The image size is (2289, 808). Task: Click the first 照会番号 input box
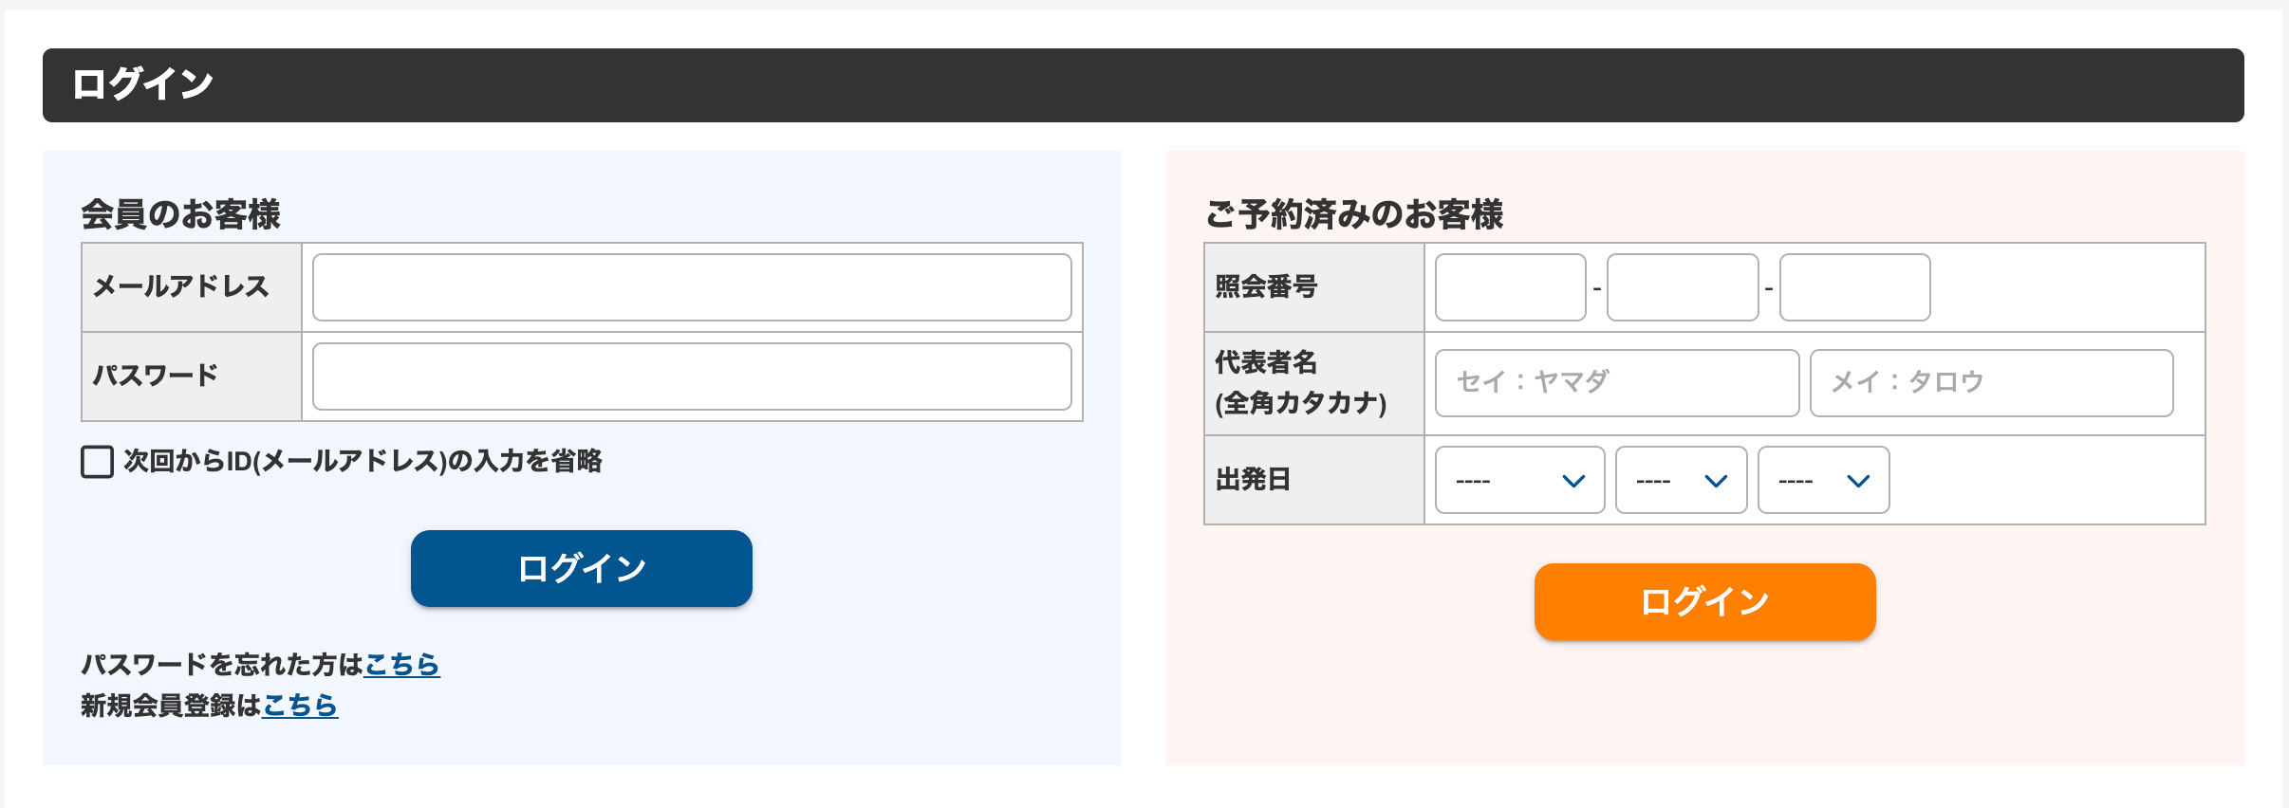[1509, 287]
